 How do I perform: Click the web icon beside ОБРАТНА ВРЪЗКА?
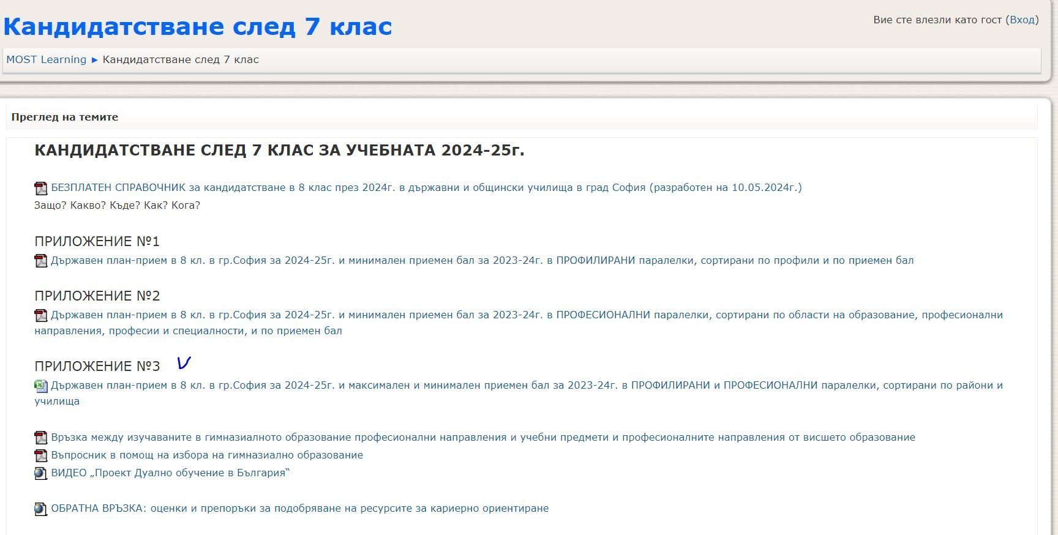click(40, 509)
